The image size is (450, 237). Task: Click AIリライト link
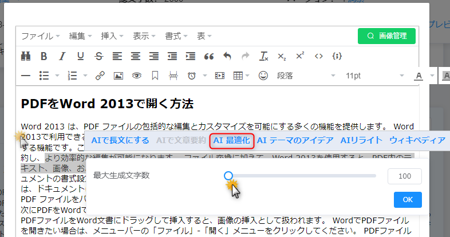pyautogui.click(x=361, y=140)
